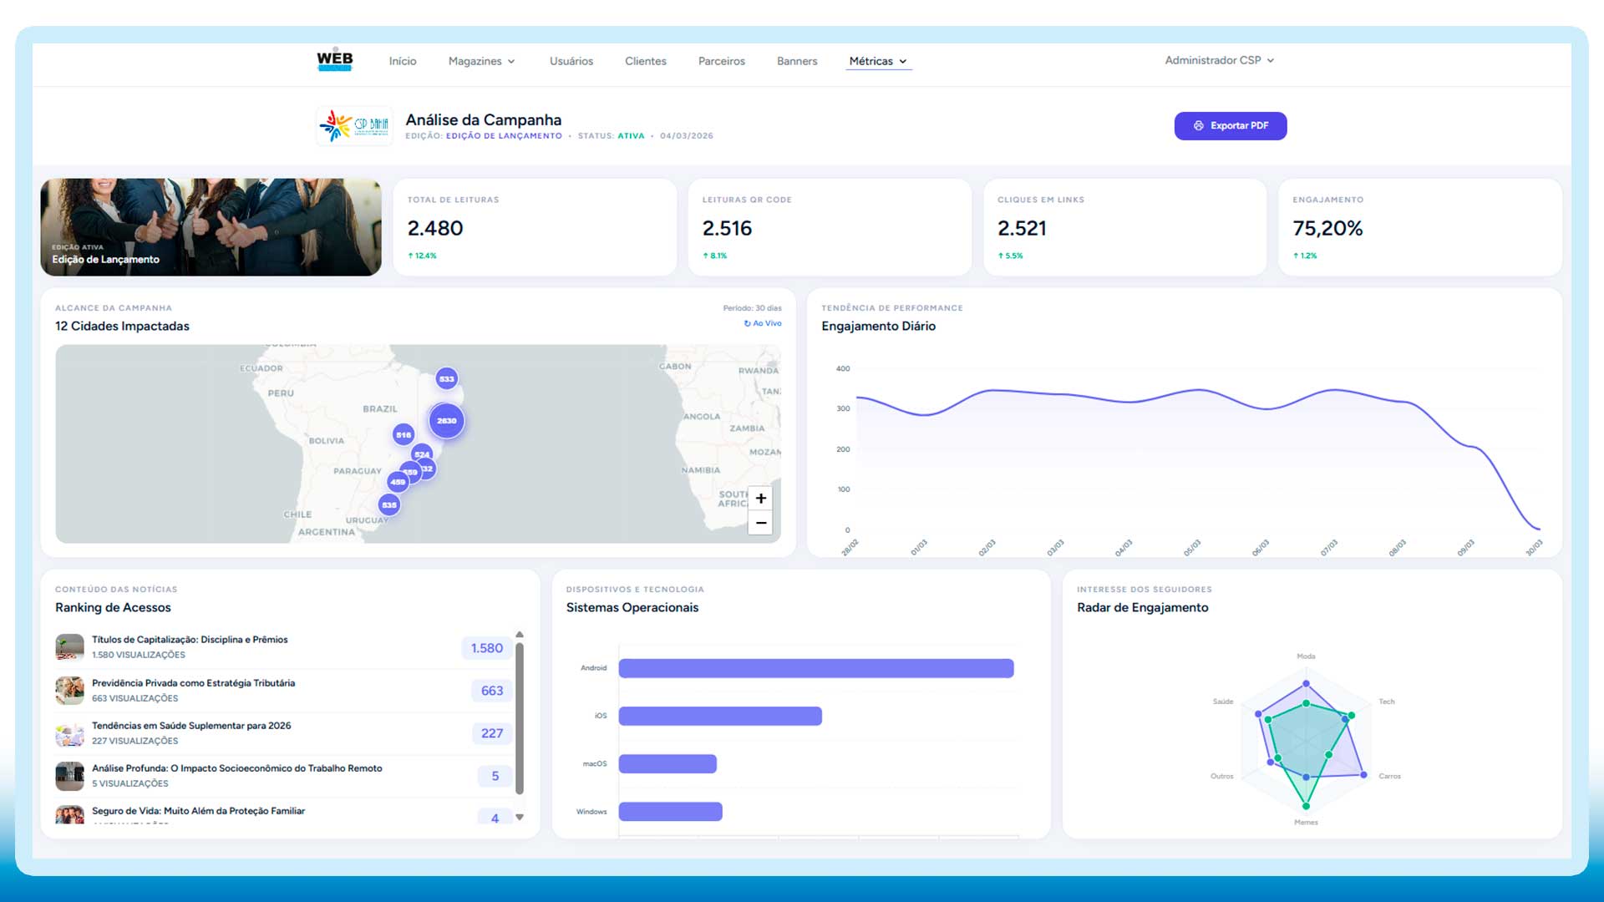The width and height of the screenshot is (1604, 902).
Task: Open Previdência Privada news thumbnail
Action: [x=69, y=691]
